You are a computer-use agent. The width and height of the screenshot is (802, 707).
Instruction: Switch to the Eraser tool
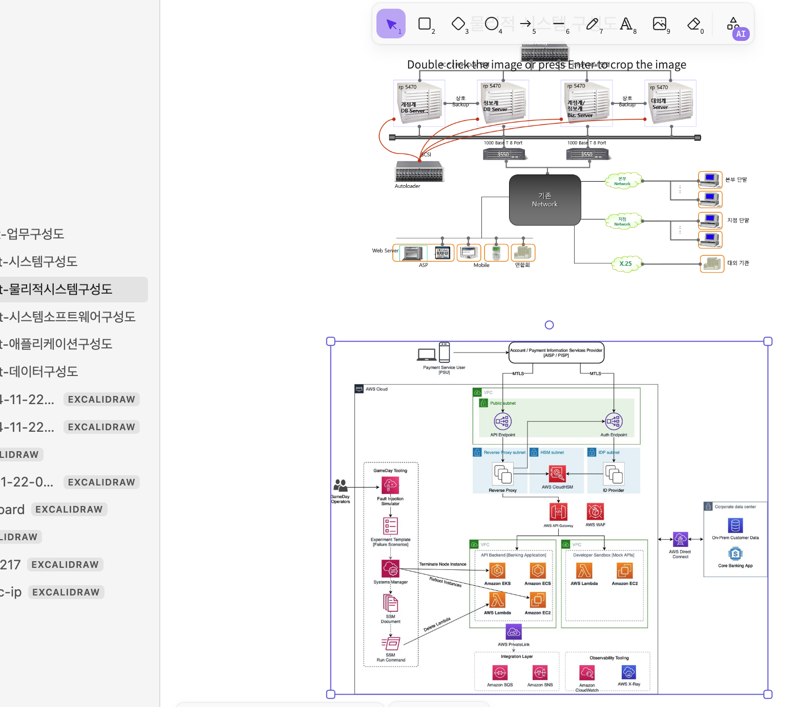click(693, 24)
